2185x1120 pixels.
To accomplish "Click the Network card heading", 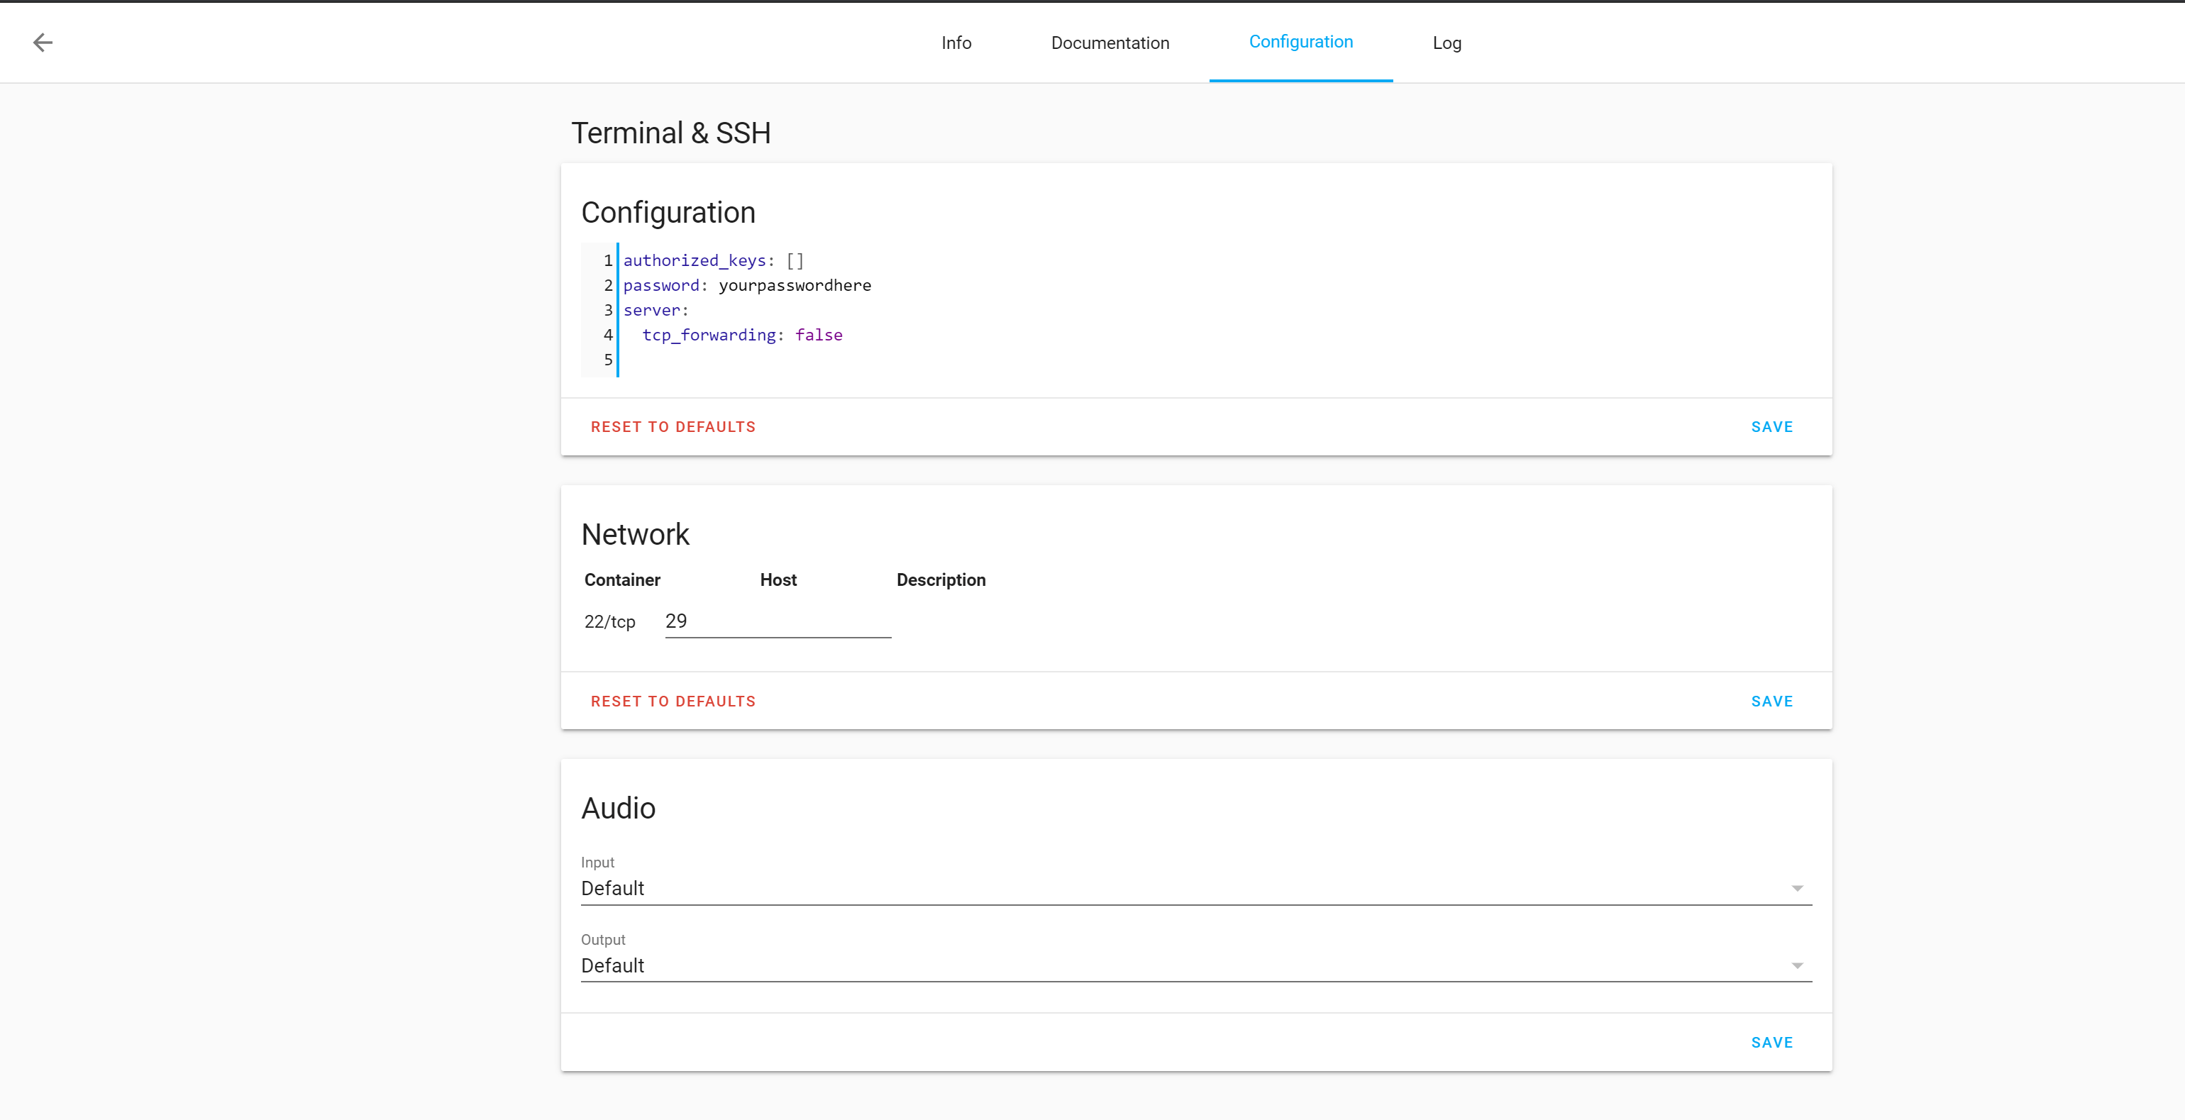I will pyautogui.click(x=636, y=535).
